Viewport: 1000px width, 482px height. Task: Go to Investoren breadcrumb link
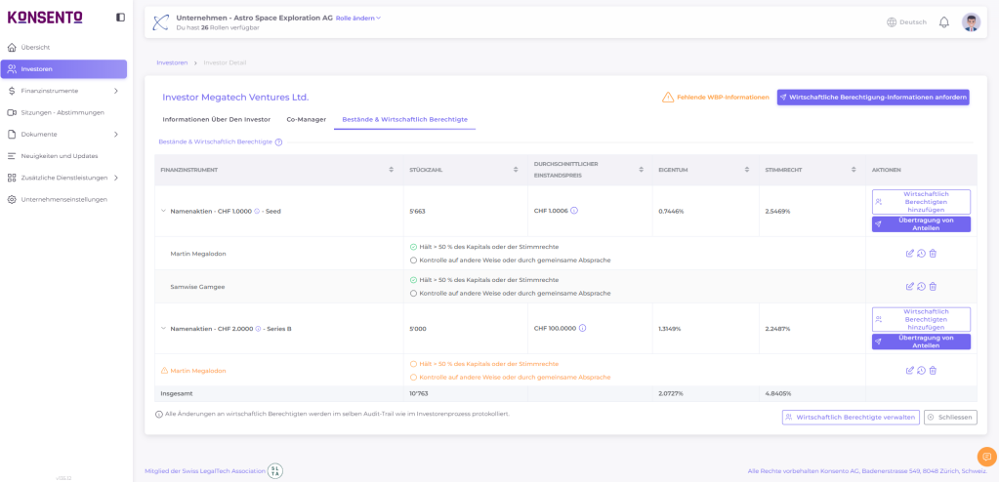[172, 62]
